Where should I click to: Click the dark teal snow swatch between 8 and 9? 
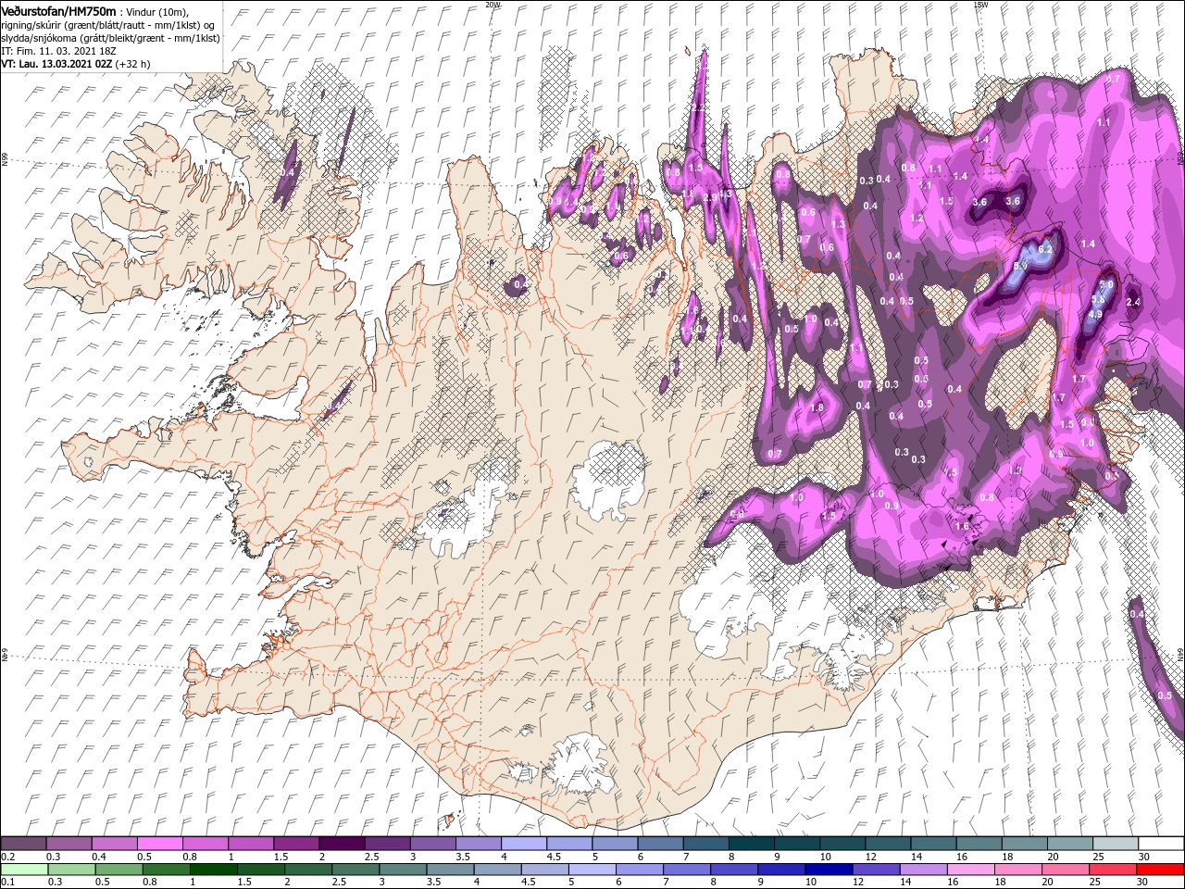(751, 844)
